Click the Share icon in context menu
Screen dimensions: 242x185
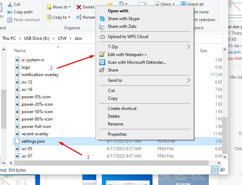[102, 70]
